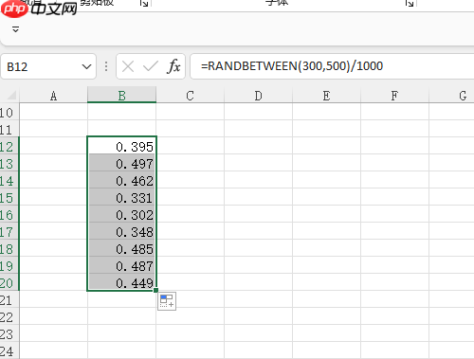Click cell with value 0.485
The width and height of the screenshot is (474, 359).
(x=121, y=248)
